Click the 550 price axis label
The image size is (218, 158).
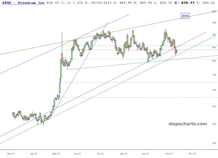click(214, 143)
